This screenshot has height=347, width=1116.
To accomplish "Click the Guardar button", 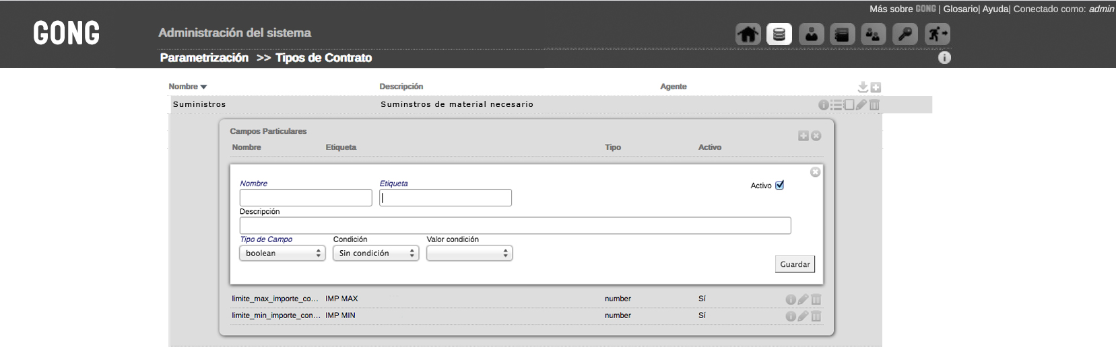I will tap(795, 264).
